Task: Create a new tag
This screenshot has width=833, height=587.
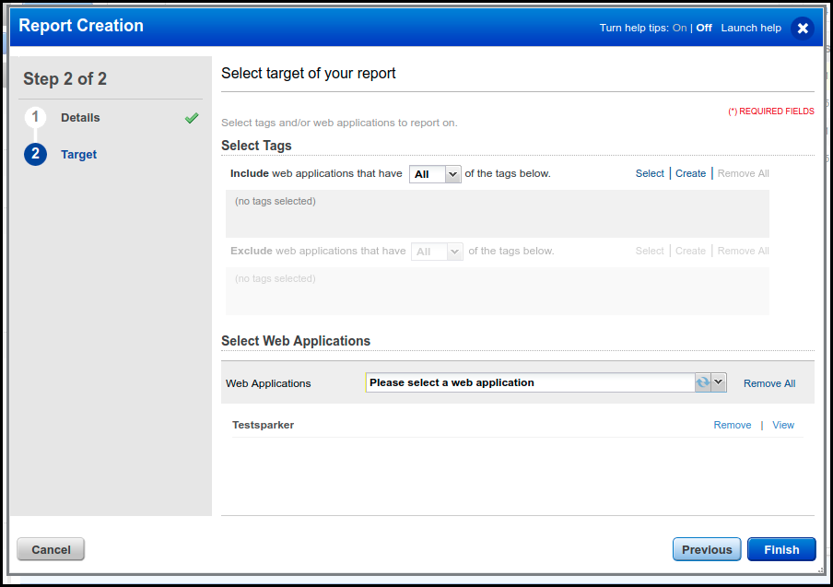Action: (690, 173)
